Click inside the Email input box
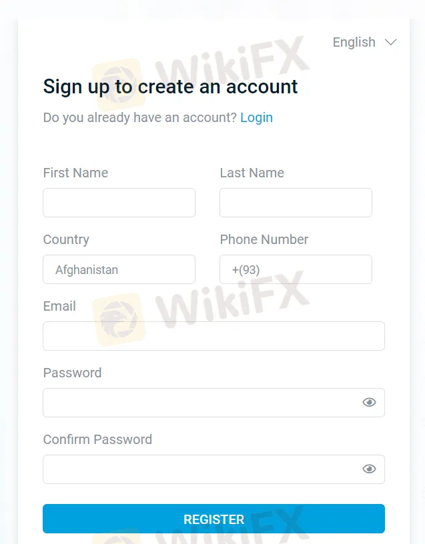This screenshot has height=544, width=425. [x=214, y=336]
